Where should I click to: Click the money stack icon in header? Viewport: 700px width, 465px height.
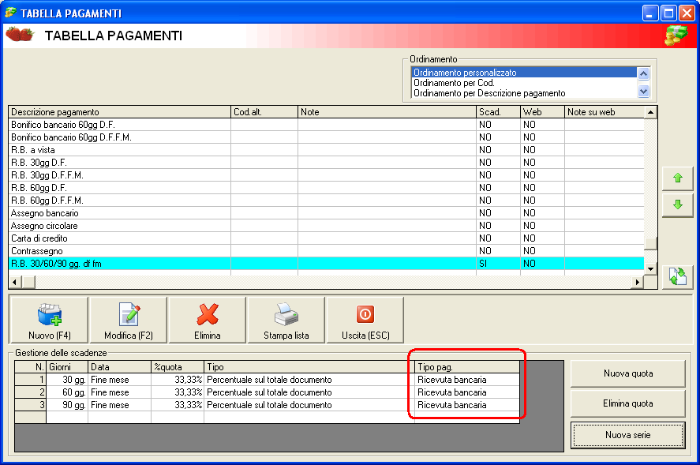[676, 36]
